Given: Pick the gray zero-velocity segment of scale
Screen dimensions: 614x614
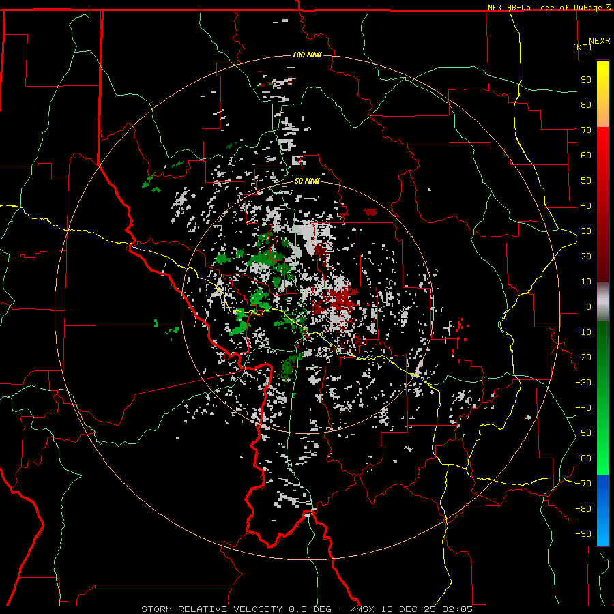Looking at the screenshot, I should point(602,302).
